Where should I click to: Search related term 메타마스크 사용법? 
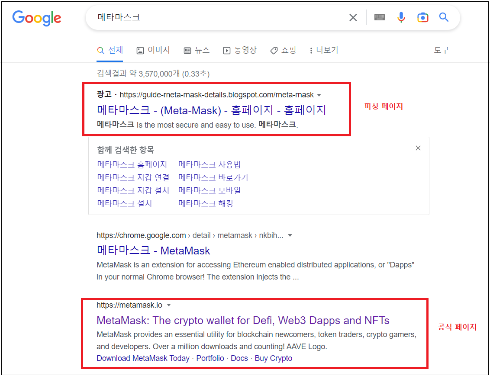coord(210,164)
